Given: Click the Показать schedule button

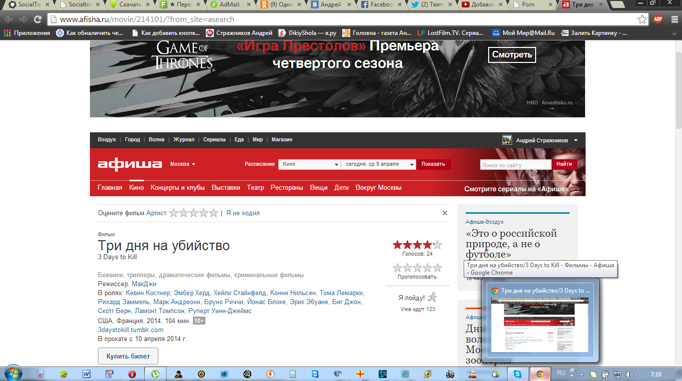Looking at the screenshot, I should [433, 164].
